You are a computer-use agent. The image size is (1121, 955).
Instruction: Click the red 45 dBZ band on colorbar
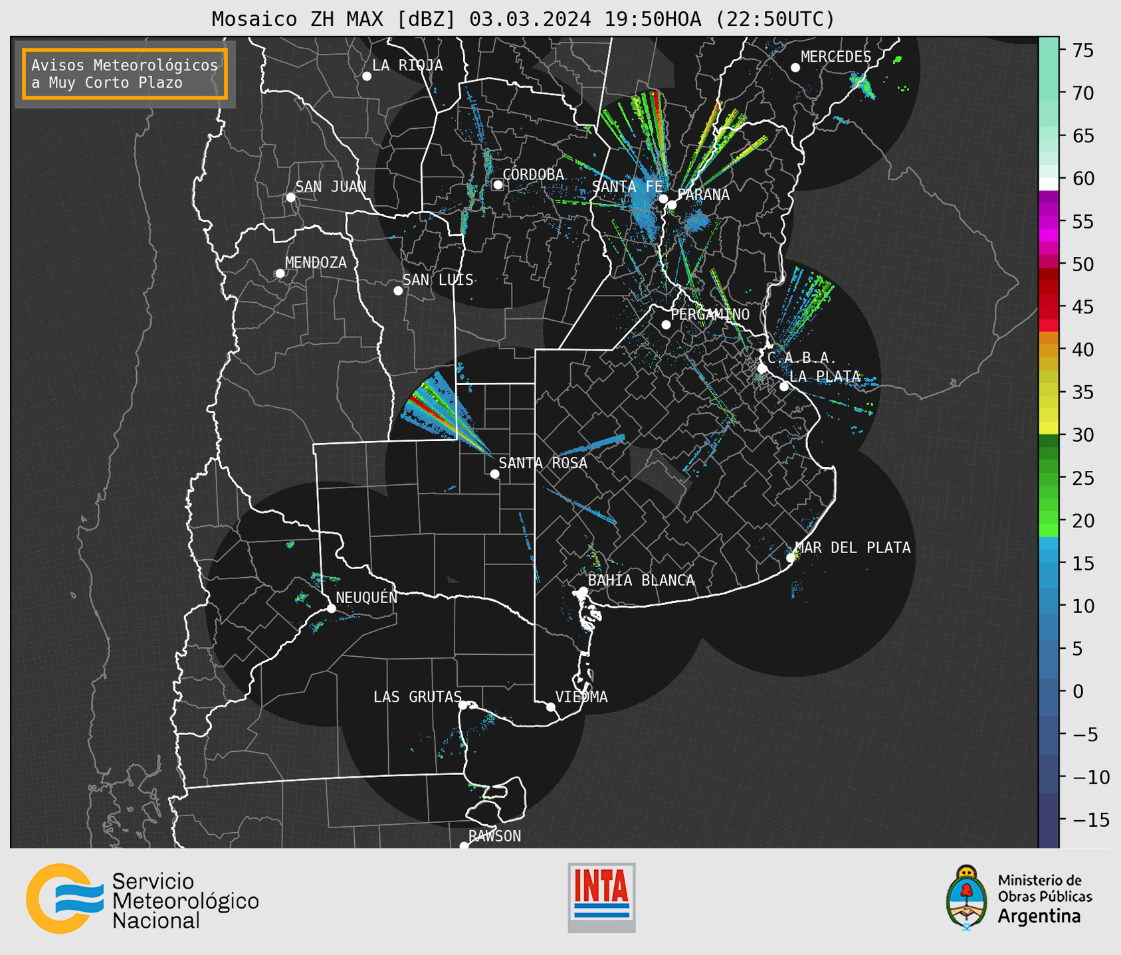(x=1049, y=307)
